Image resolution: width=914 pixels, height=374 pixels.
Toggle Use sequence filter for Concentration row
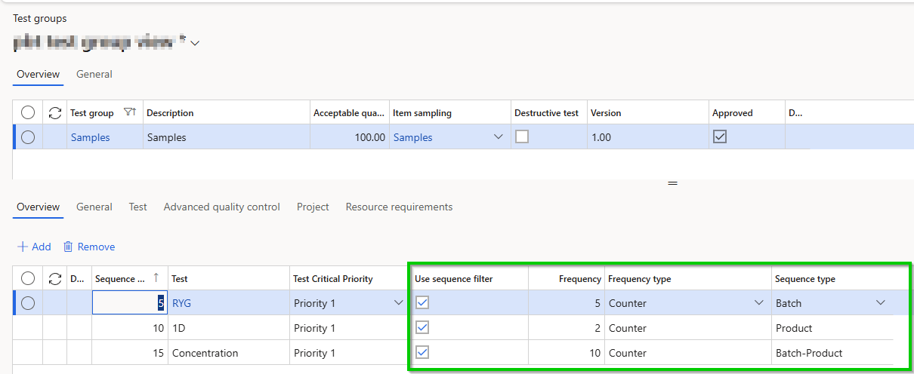tap(422, 353)
